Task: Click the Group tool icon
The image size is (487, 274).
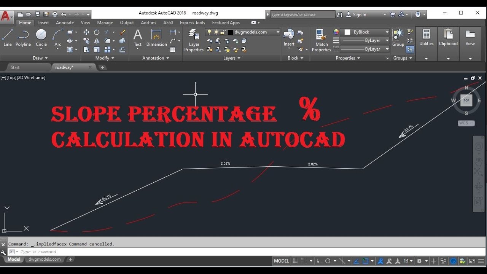Action: tap(398, 38)
